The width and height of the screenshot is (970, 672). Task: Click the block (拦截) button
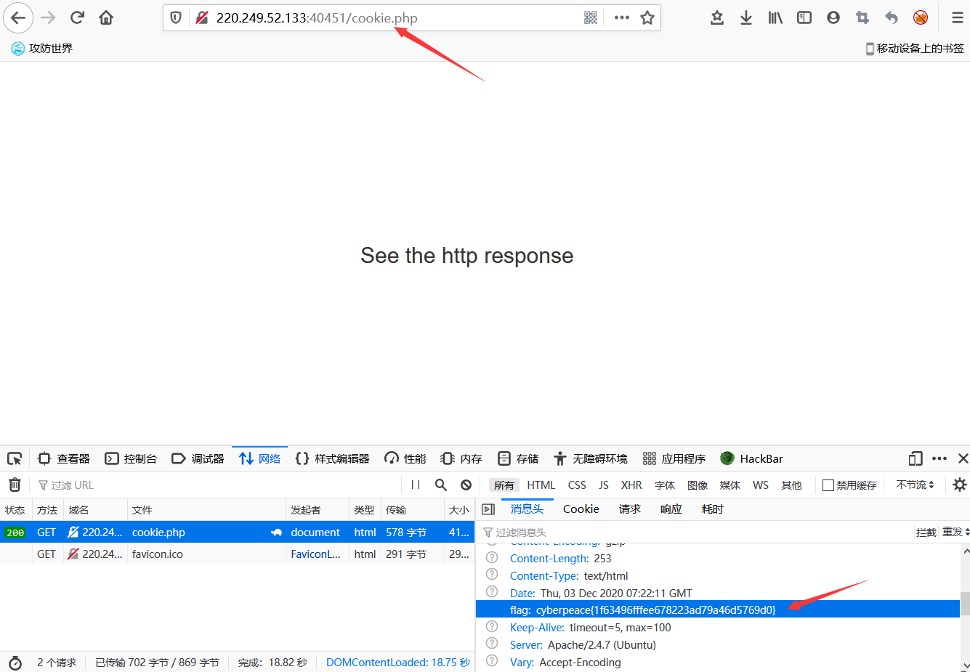tap(926, 532)
